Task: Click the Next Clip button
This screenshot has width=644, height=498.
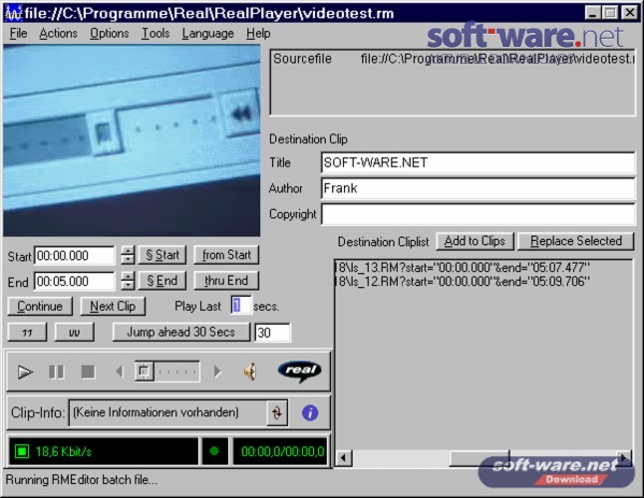Action: (113, 307)
